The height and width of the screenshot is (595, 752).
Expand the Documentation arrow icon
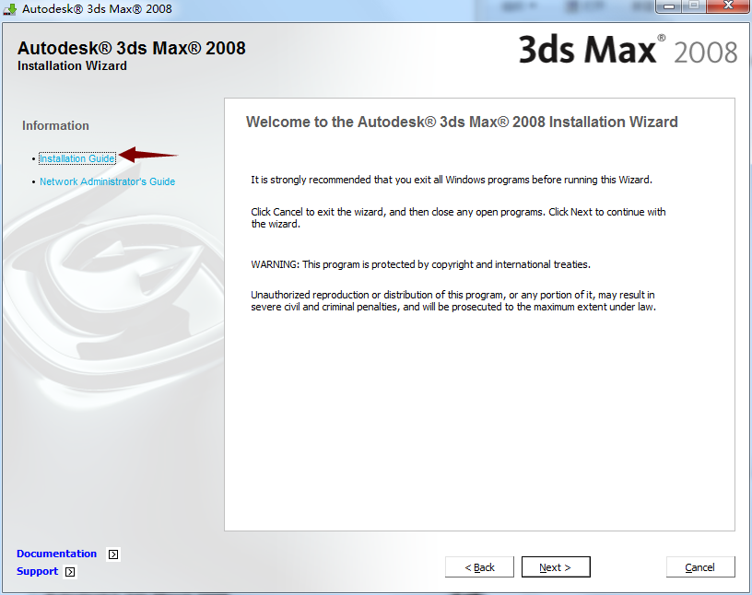pos(113,554)
